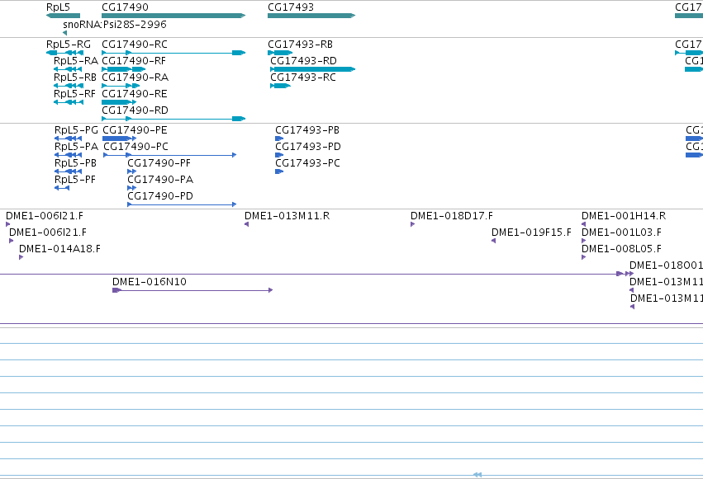The width and height of the screenshot is (703, 479).
Task: Select protein label CG17490-PF
Action: (159, 163)
